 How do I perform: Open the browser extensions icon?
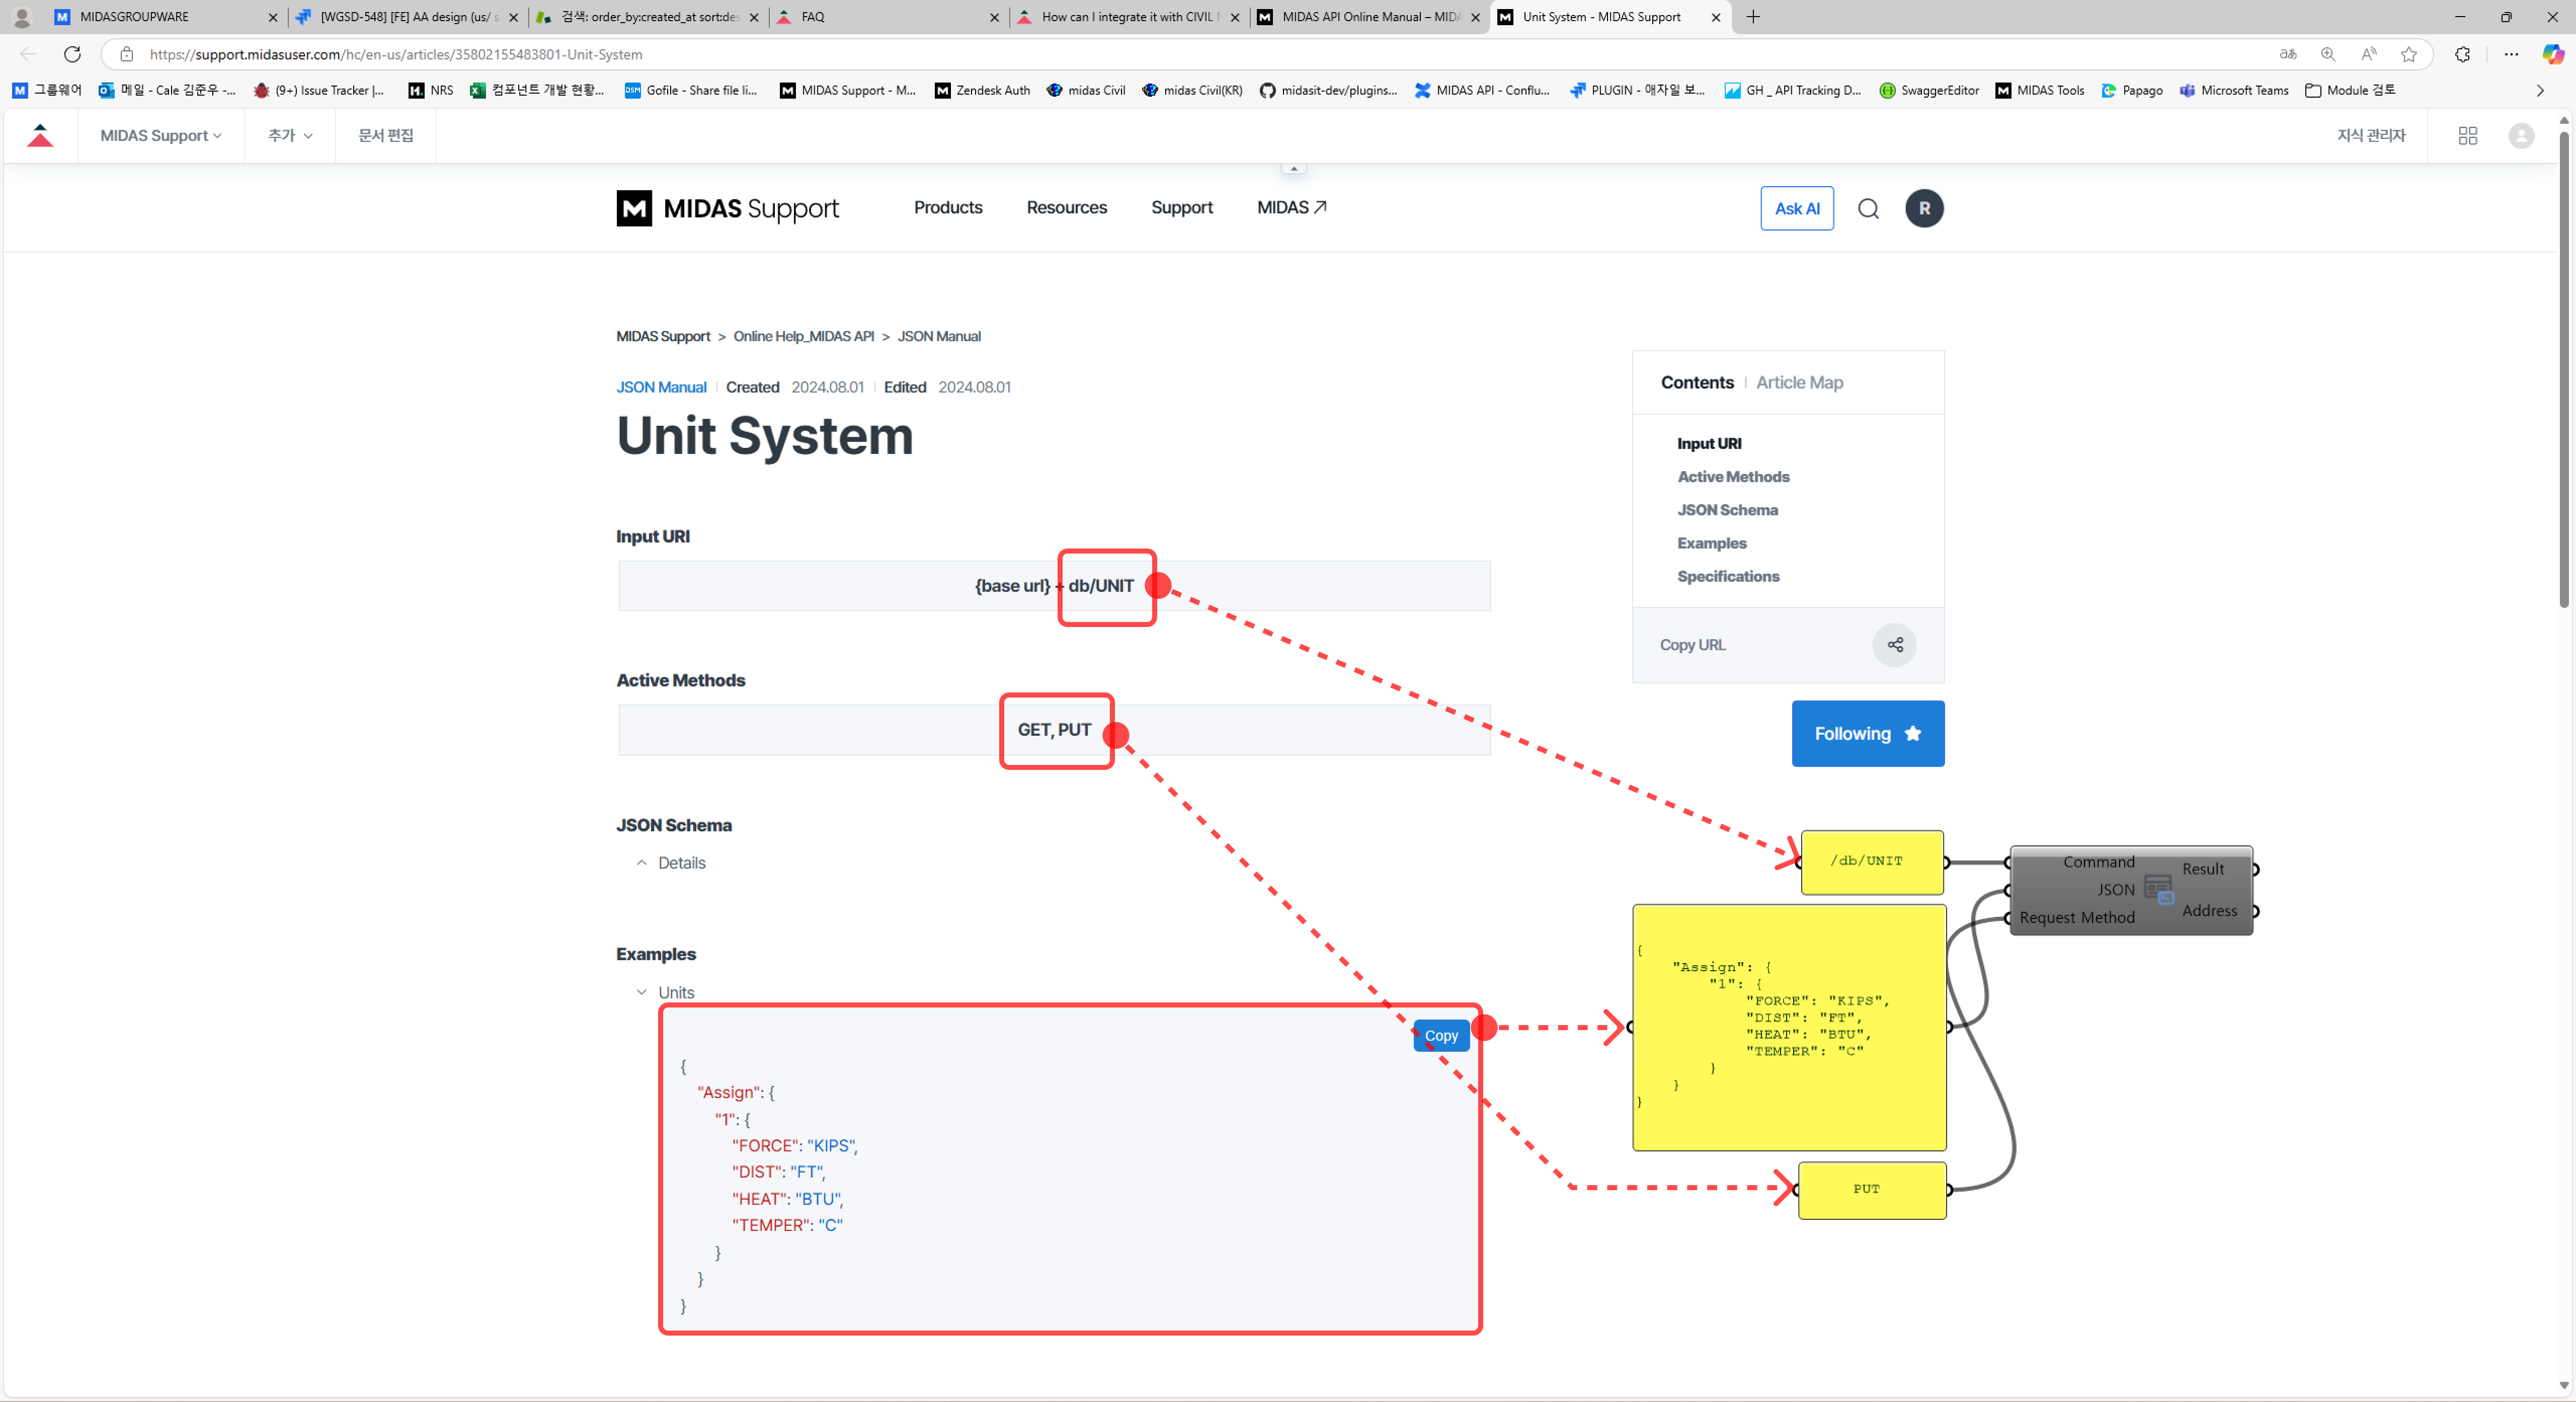(2462, 54)
